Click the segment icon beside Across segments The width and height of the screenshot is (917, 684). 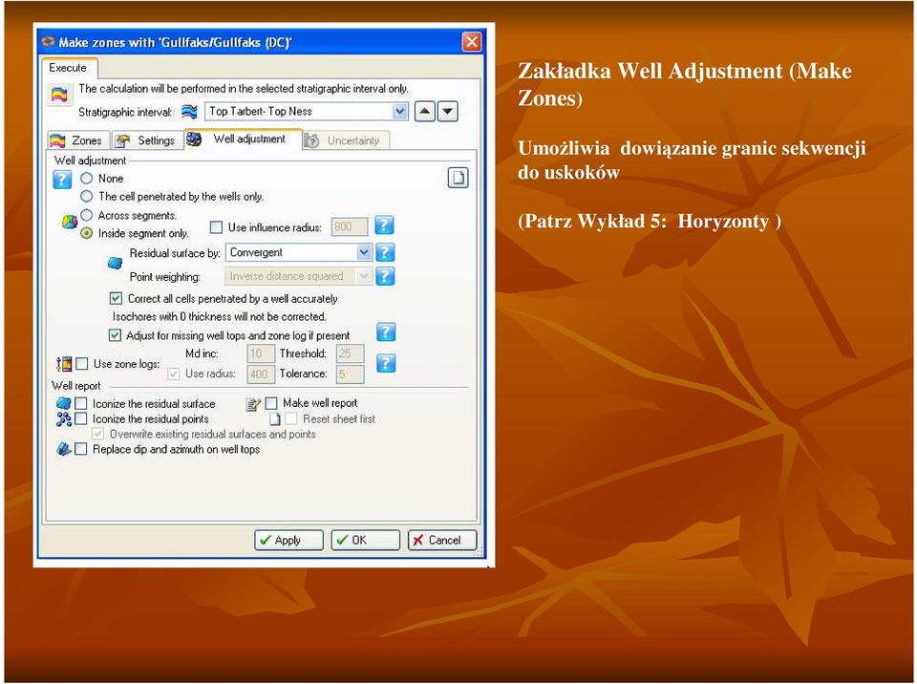70,222
